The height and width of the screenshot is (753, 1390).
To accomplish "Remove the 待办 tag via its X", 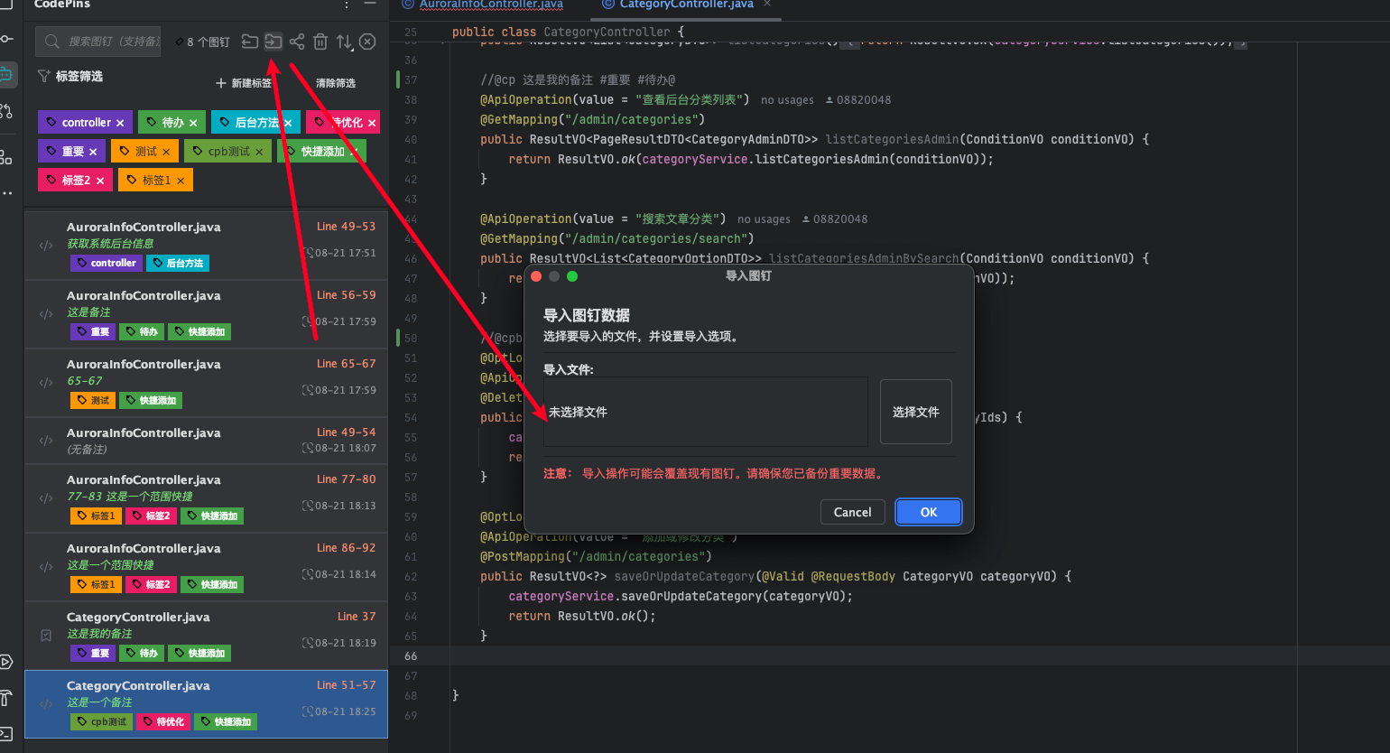I will pyautogui.click(x=193, y=123).
